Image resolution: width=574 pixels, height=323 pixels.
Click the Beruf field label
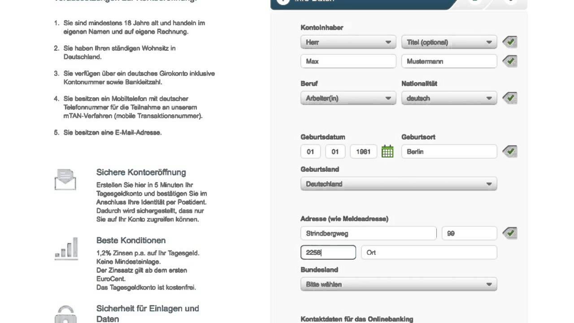[309, 83]
